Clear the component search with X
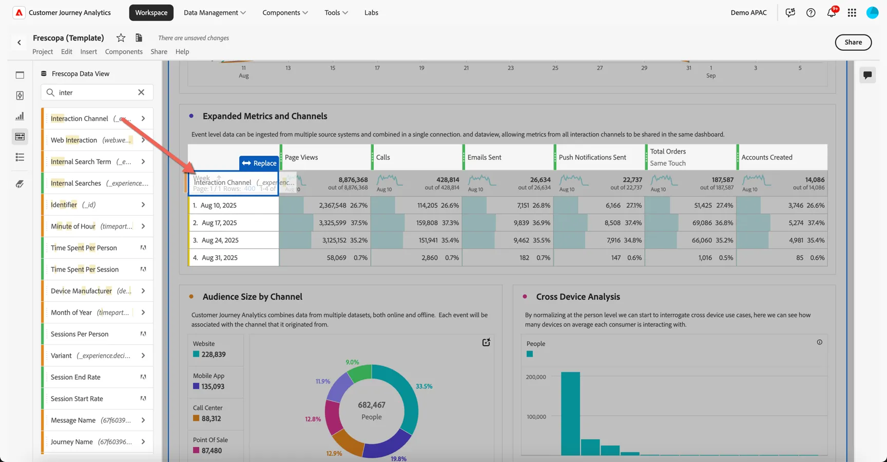This screenshot has width=887, height=462. point(141,92)
